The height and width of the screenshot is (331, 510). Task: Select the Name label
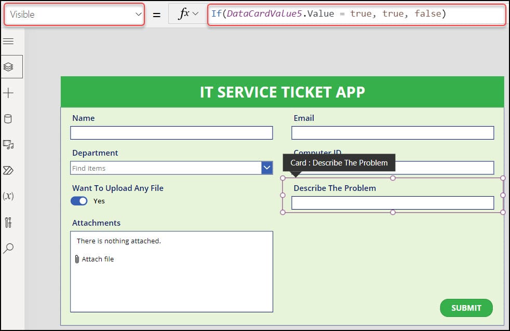(x=84, y=118)
